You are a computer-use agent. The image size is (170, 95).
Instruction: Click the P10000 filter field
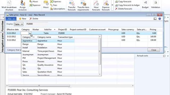pyautogui.click(x=37, y=24)
